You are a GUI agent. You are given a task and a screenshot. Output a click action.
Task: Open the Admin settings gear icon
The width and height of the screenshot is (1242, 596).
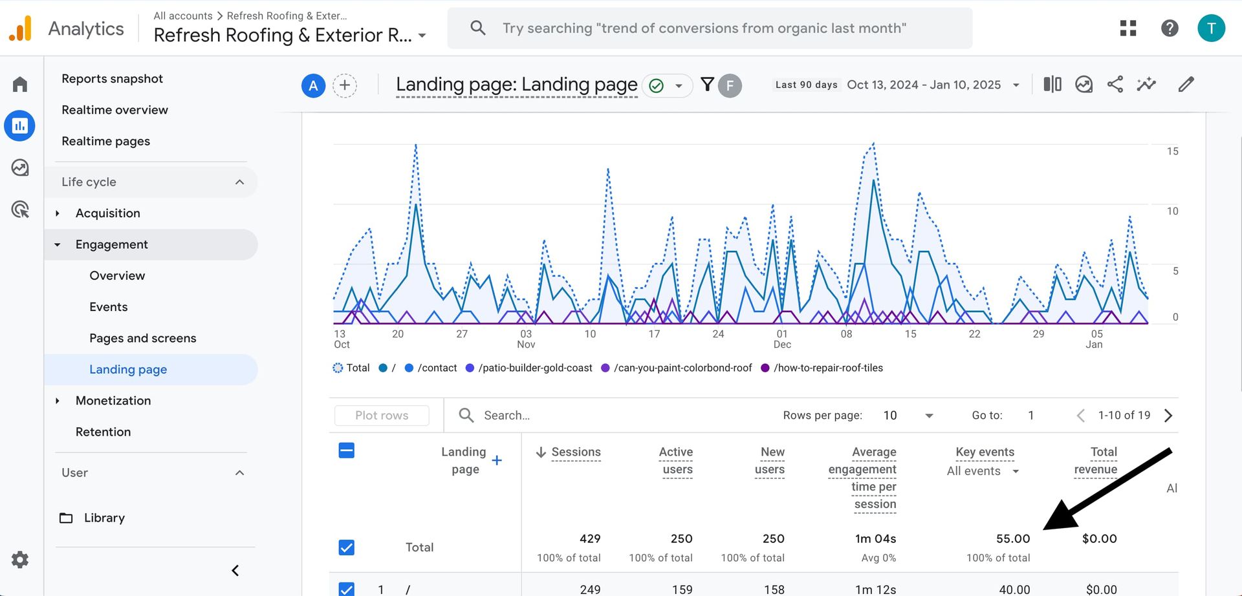click(x=20, y=560)
